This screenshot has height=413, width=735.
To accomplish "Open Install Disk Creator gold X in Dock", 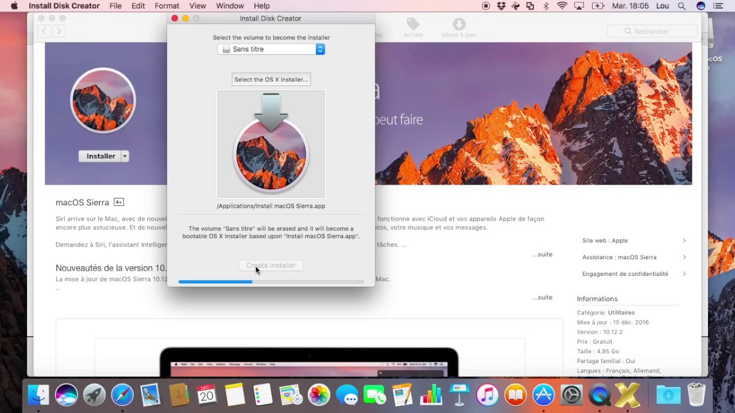I will click(x=627, y=395).
